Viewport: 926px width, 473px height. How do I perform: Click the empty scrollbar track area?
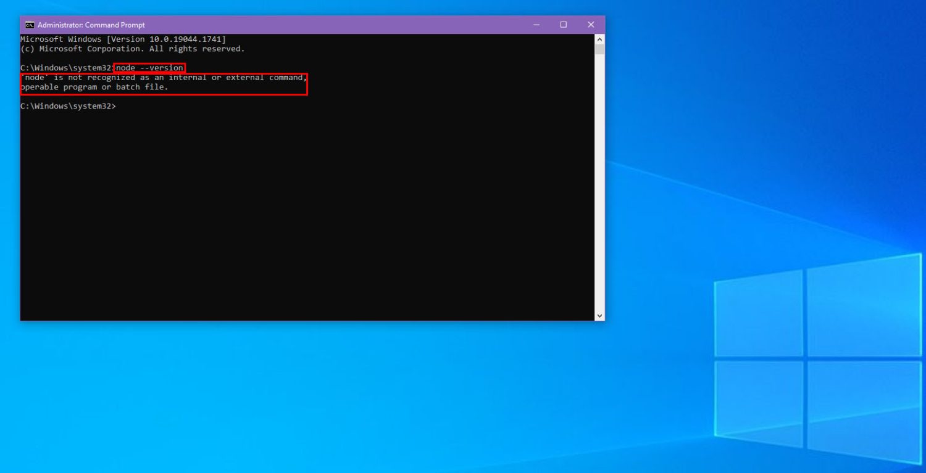coord(599,185)
